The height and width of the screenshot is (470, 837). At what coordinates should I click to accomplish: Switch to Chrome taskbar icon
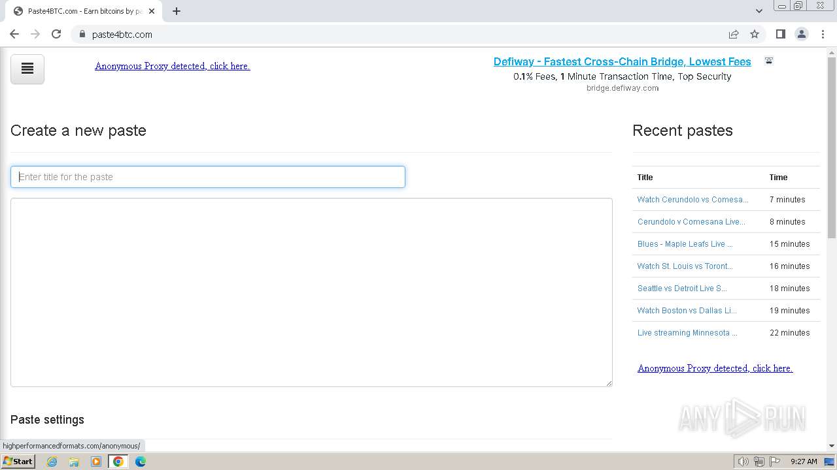(118, 462)
